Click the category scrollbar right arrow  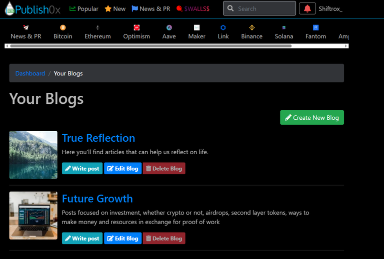[346, 46]
